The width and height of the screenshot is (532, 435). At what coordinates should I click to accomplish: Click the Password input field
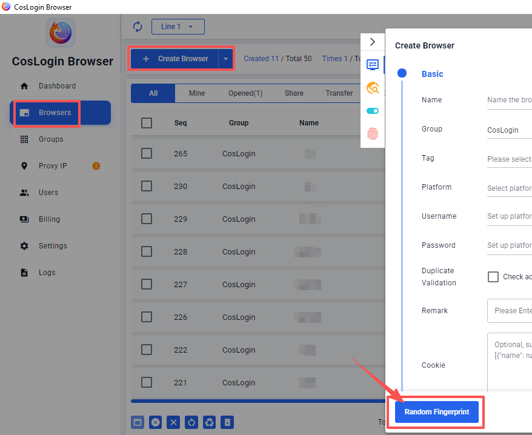point(509,245)
